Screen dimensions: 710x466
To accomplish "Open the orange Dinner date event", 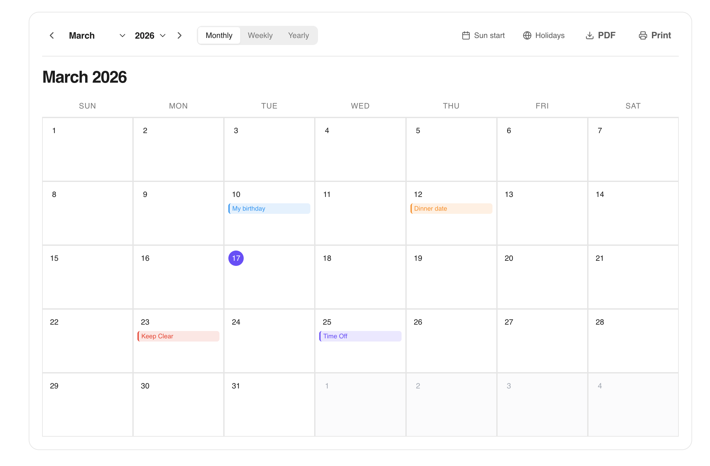I will [x=451, y=208].
